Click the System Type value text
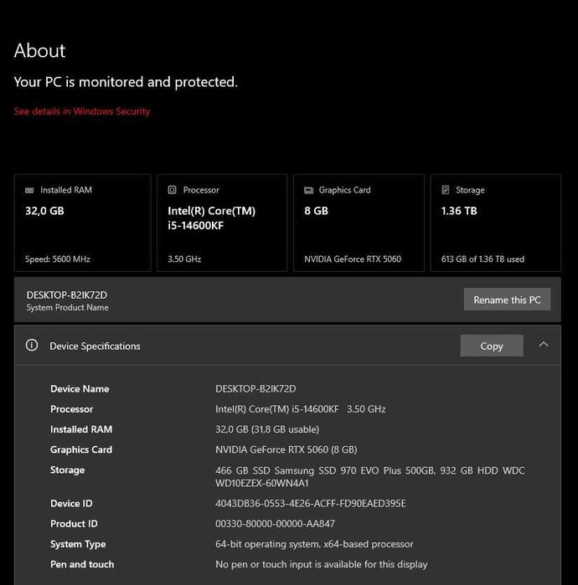Viewport: 578px width, 585px height. point(314,544)
